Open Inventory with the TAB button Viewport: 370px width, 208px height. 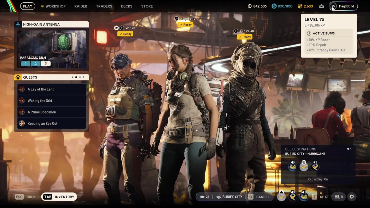coord(59,197)
